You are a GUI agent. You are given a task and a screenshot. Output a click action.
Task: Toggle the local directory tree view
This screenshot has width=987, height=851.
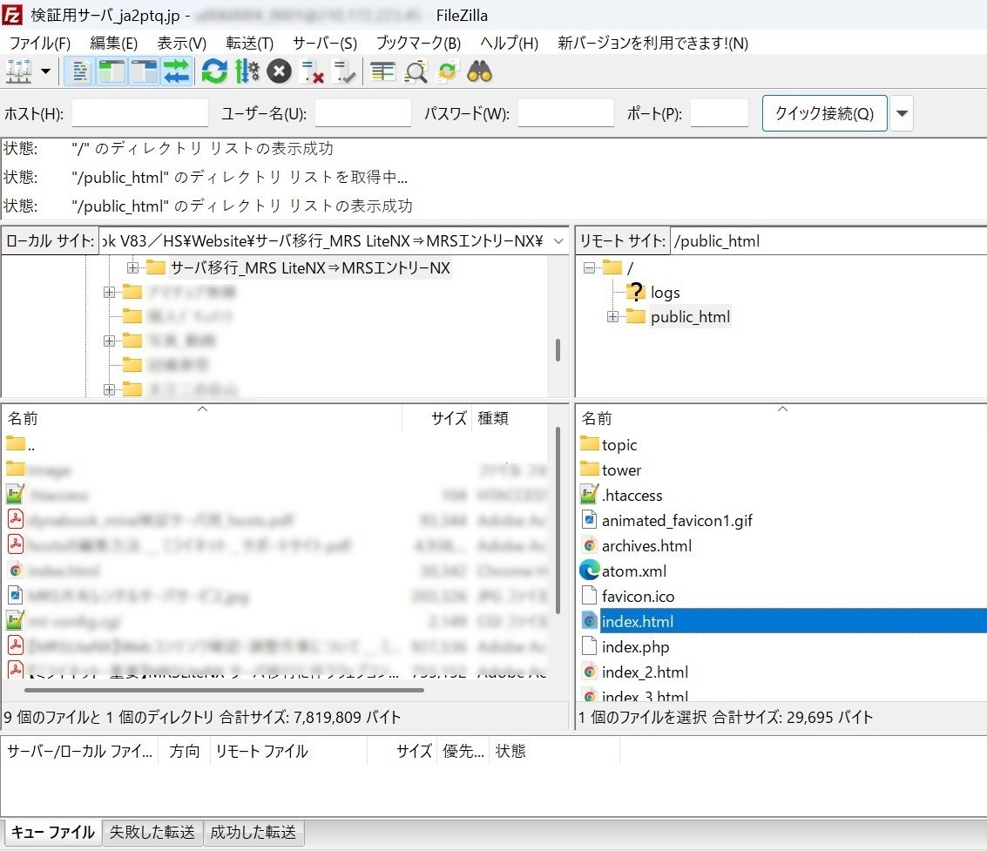coord(112,71)
